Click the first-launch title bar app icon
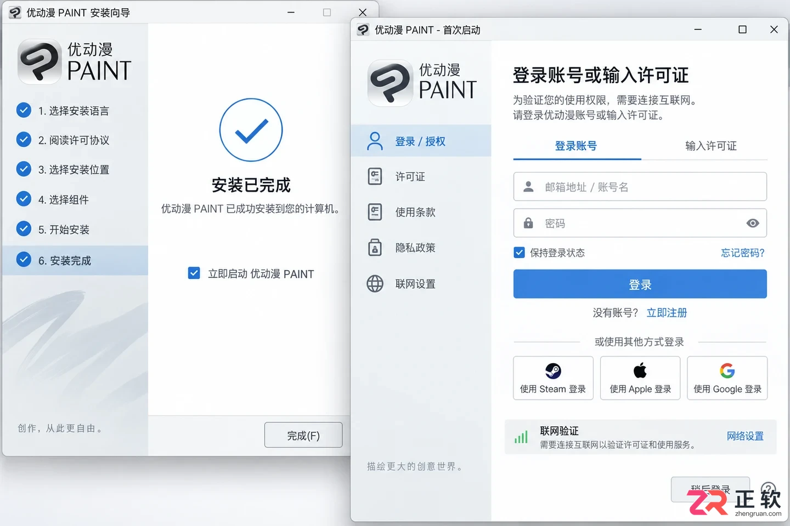790x526 pixels. 363,30
